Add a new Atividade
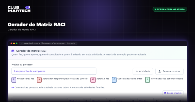This screenshot has height=102, width=195. tap(143, 71)
